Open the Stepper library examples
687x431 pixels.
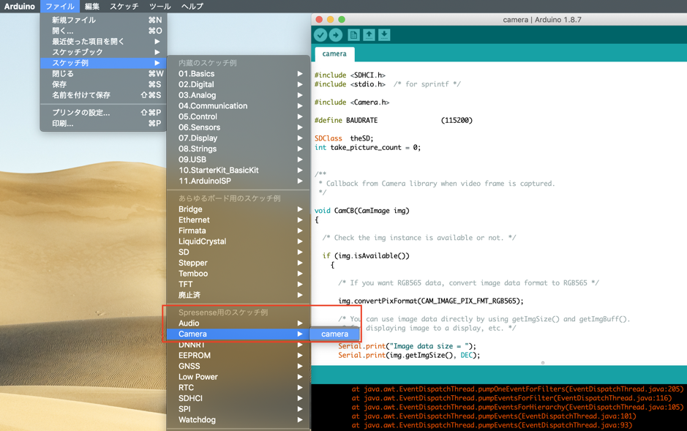pyautogui.click(x=239, y=263)
